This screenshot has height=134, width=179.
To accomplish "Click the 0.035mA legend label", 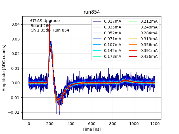I will pyautogui.click(x=112, y=27).
